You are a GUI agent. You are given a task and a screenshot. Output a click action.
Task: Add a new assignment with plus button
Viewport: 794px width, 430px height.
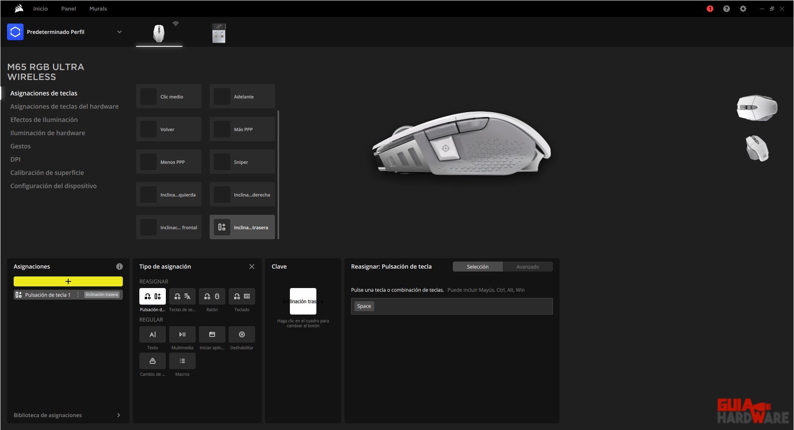click(68, 281)
